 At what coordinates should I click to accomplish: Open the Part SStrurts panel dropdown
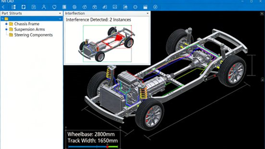[60, 14]
